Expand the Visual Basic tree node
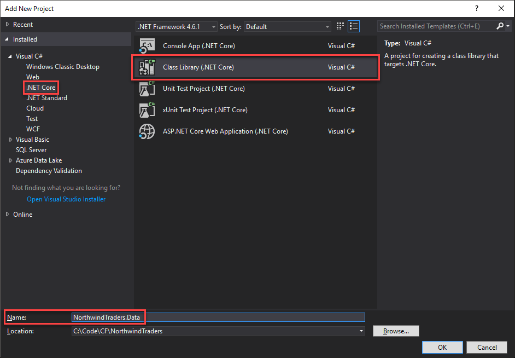This screenshot has width=515, height=358. click(x=11, y=140)
